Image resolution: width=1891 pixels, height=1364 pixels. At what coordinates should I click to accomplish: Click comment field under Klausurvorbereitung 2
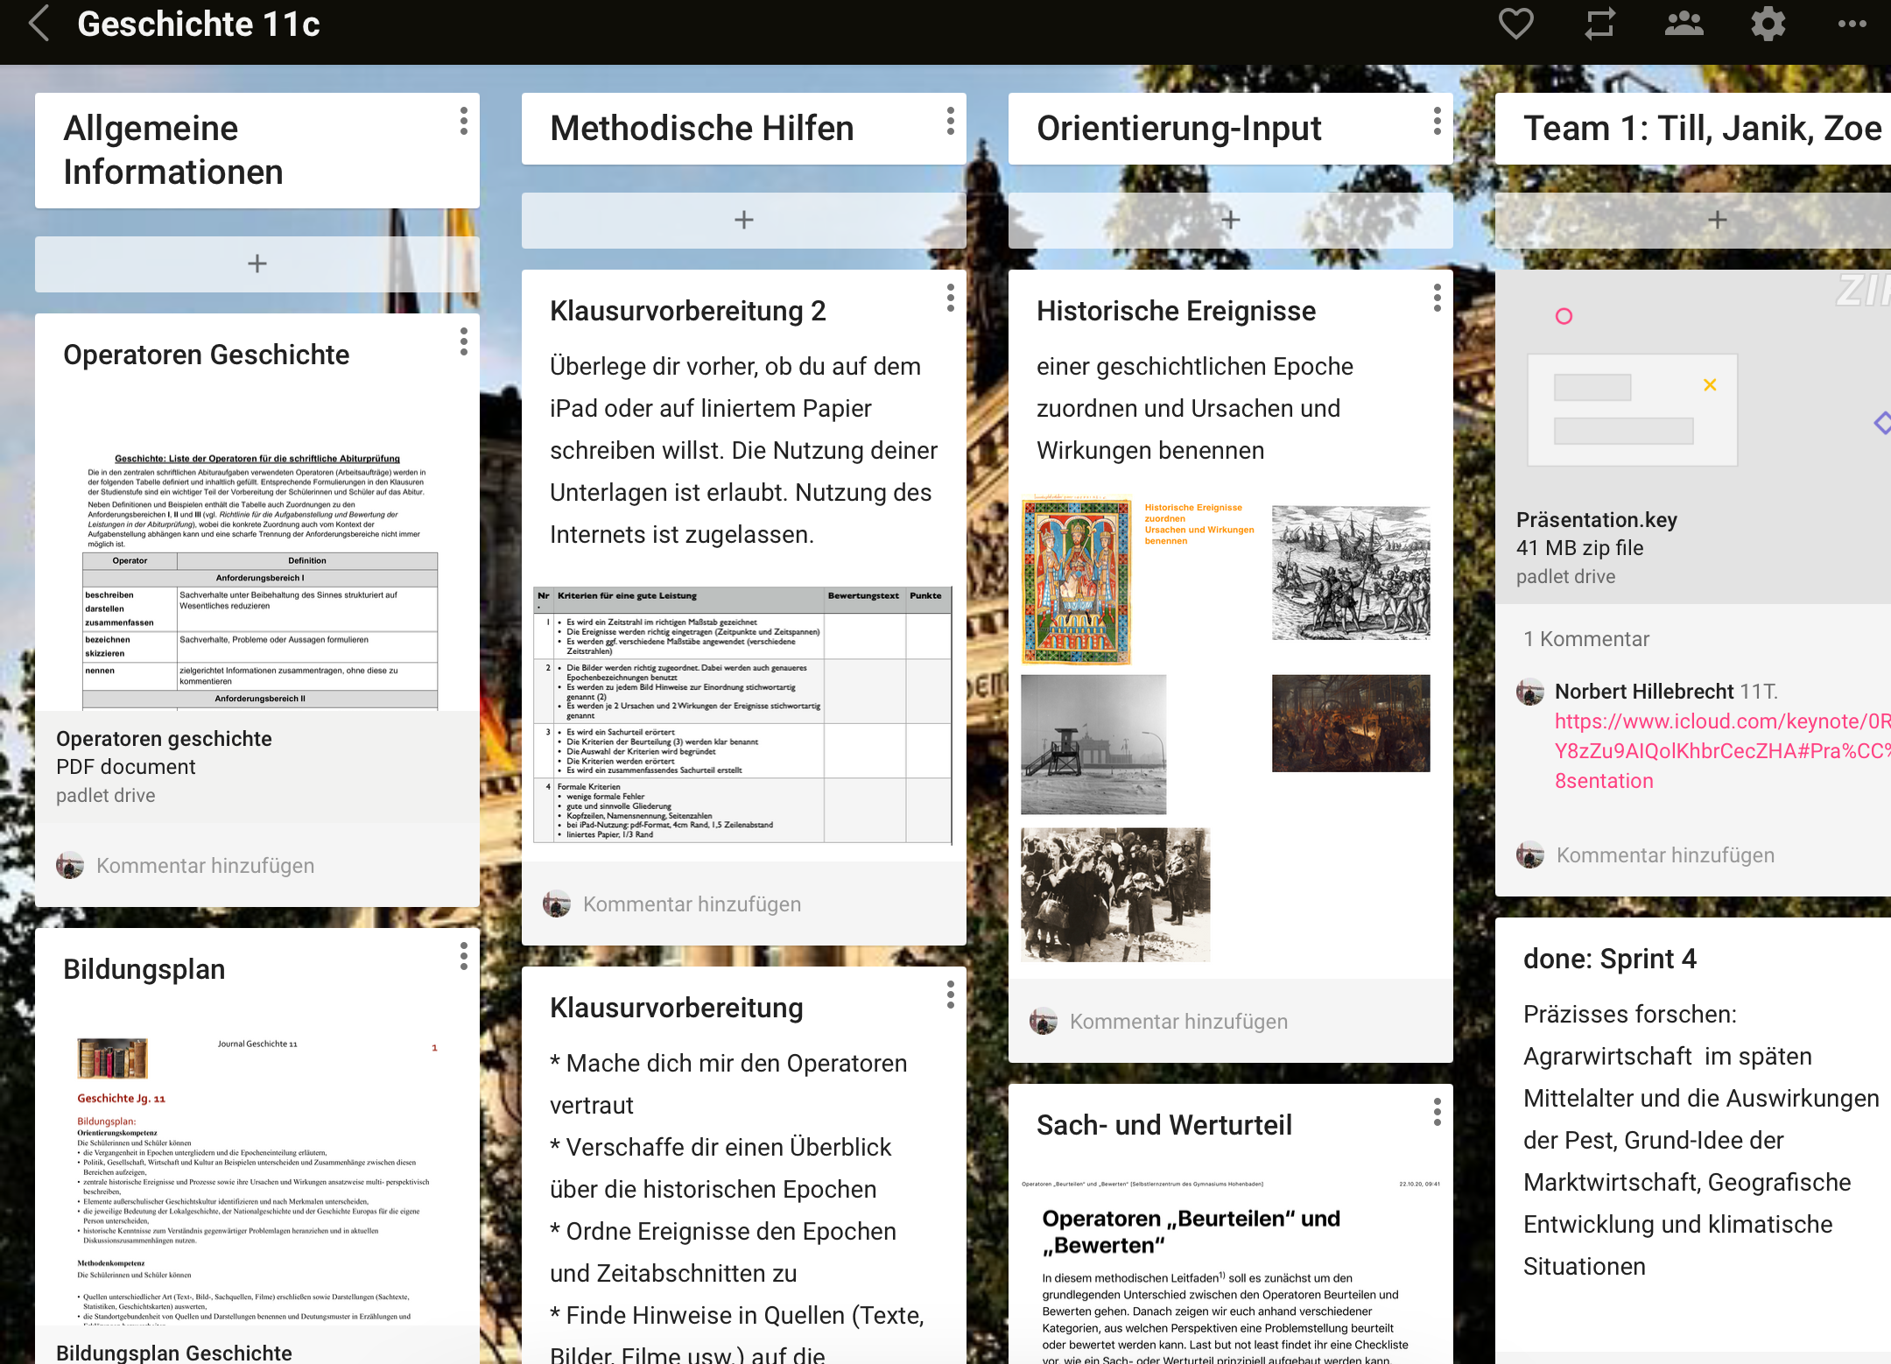click(692, 904)
